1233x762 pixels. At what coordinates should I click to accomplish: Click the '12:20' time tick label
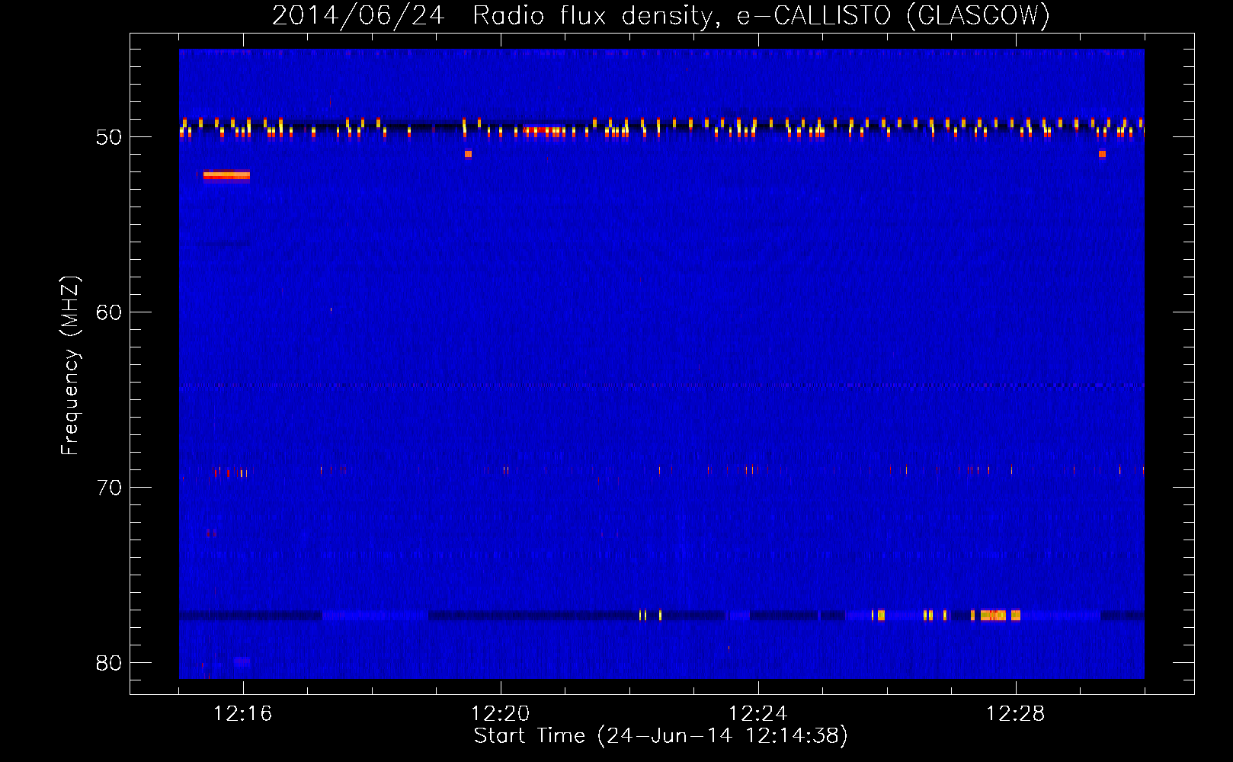pyautogui.click(x=500, y=714)
